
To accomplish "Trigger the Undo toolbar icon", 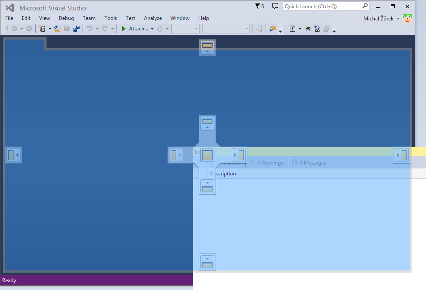I will [x=90, y=28].
